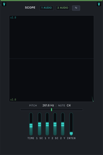Click the teal ±1.0 channel 1 range label
103x155 pixels.
[x=13, y=18]
